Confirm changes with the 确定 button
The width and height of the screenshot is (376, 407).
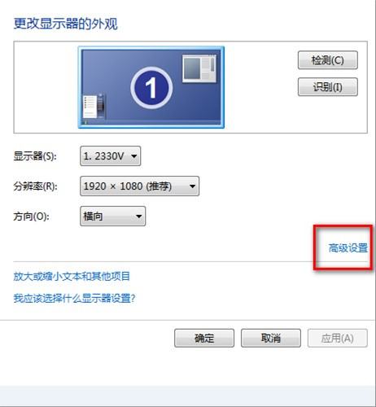204,338
